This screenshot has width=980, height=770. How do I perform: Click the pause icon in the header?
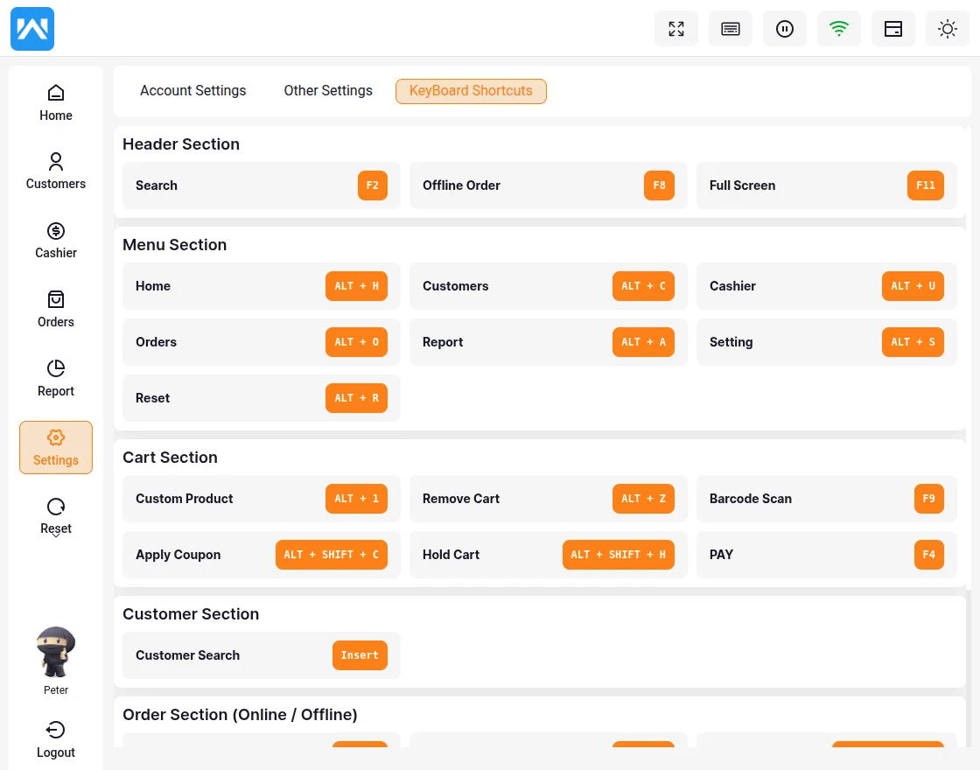click(x=785, y=29)
